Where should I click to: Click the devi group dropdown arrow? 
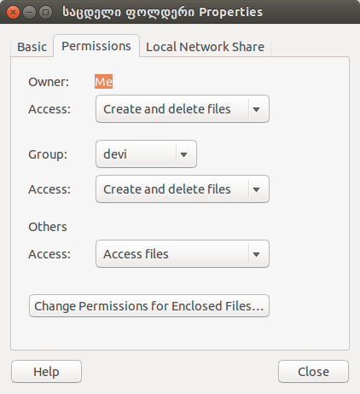pos(183,154)
